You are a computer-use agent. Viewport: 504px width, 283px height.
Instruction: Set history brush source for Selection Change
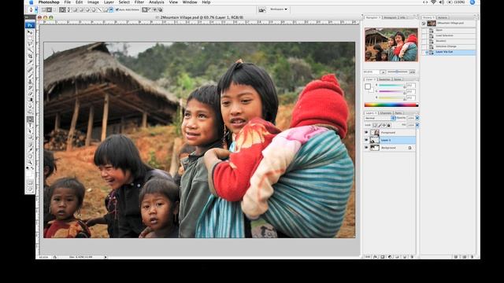click(424, 46)
